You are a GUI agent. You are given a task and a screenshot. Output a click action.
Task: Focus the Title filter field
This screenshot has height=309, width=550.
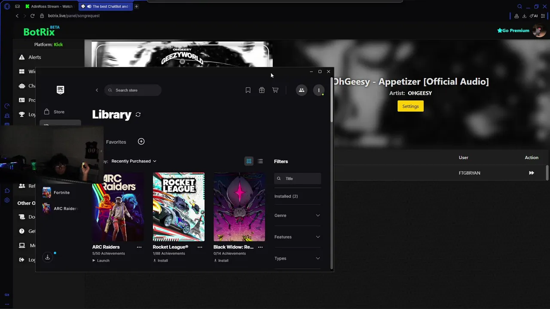[x=297, y=179]
